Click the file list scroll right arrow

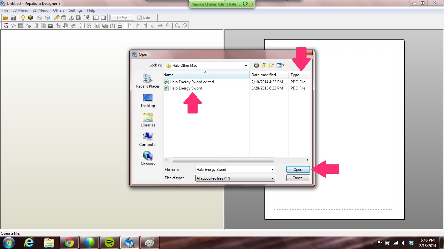307,160
